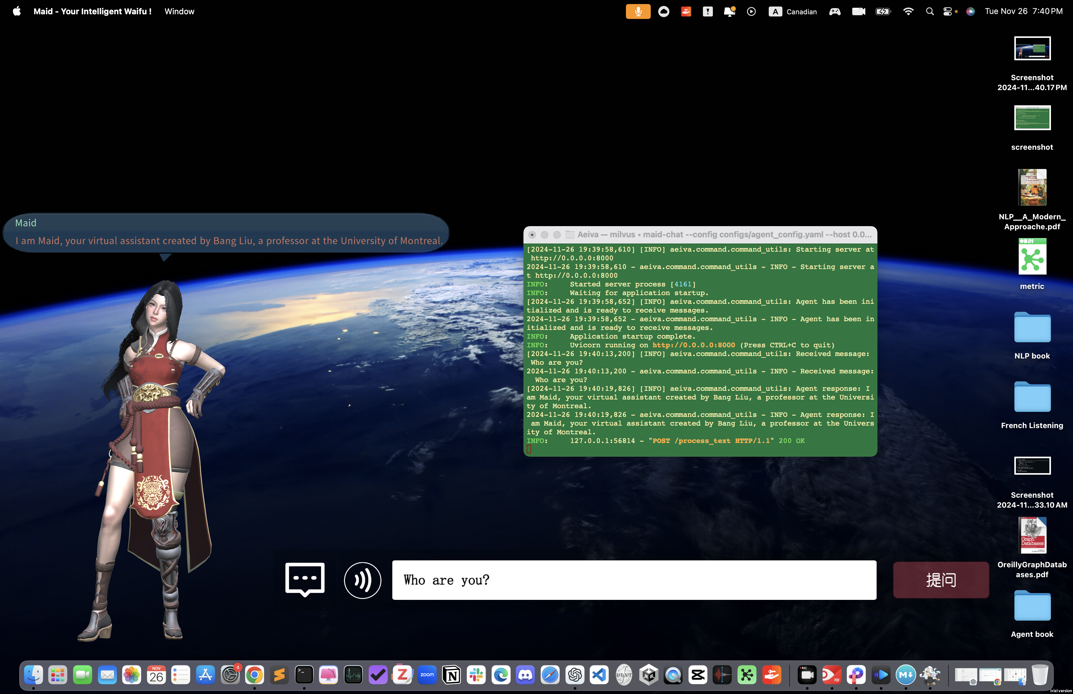Open Spotlight search magnifier icon

[x=930, y=11]
